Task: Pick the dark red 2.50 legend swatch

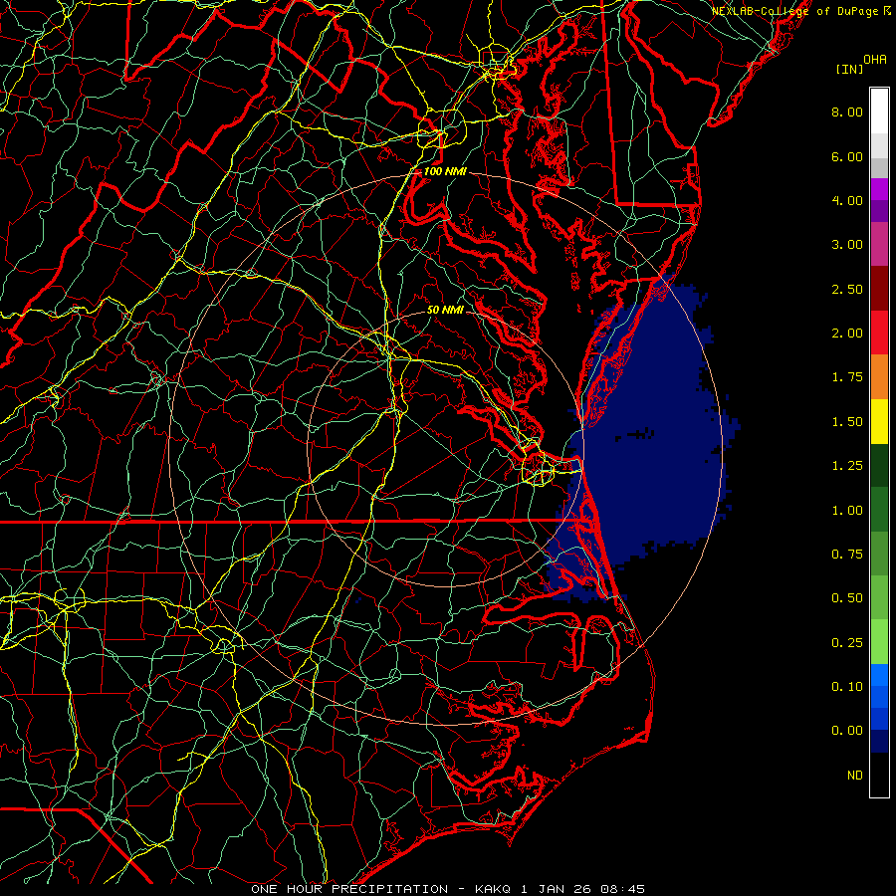Action: pos(879,289)
